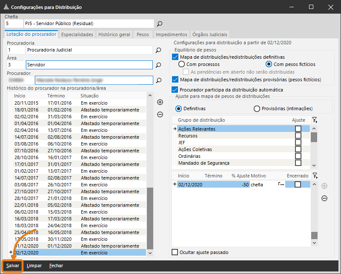
Task: Open filter icon beside Encerrado column
Action: tap(314, 176)
